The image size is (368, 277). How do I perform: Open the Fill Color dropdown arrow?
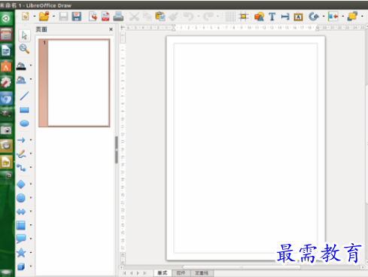pyautogui.click(x=31, y=79)
